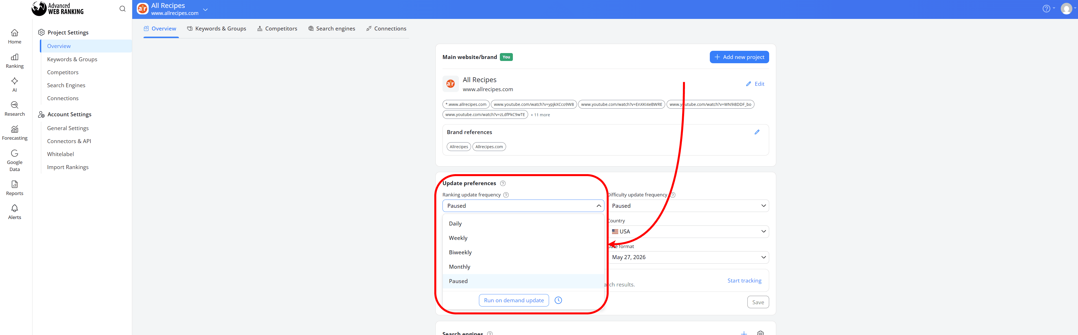
Task: Open the Ranking section in sidebar
Action: [x=15, y=61]
